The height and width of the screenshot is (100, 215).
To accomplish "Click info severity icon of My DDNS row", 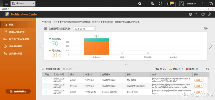I will pyautogui.click(x=46, y=80).
